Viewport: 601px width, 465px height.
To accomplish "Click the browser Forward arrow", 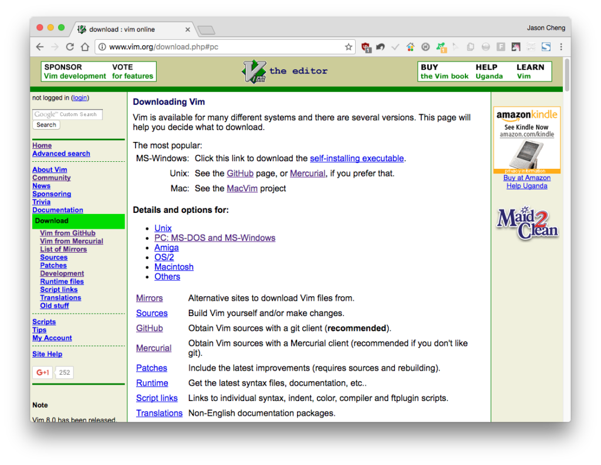I will [x=55, y=47].
